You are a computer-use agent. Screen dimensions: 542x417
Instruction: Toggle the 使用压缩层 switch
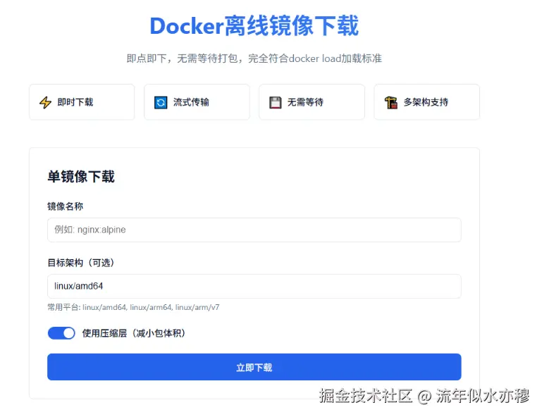coord(61,333)
